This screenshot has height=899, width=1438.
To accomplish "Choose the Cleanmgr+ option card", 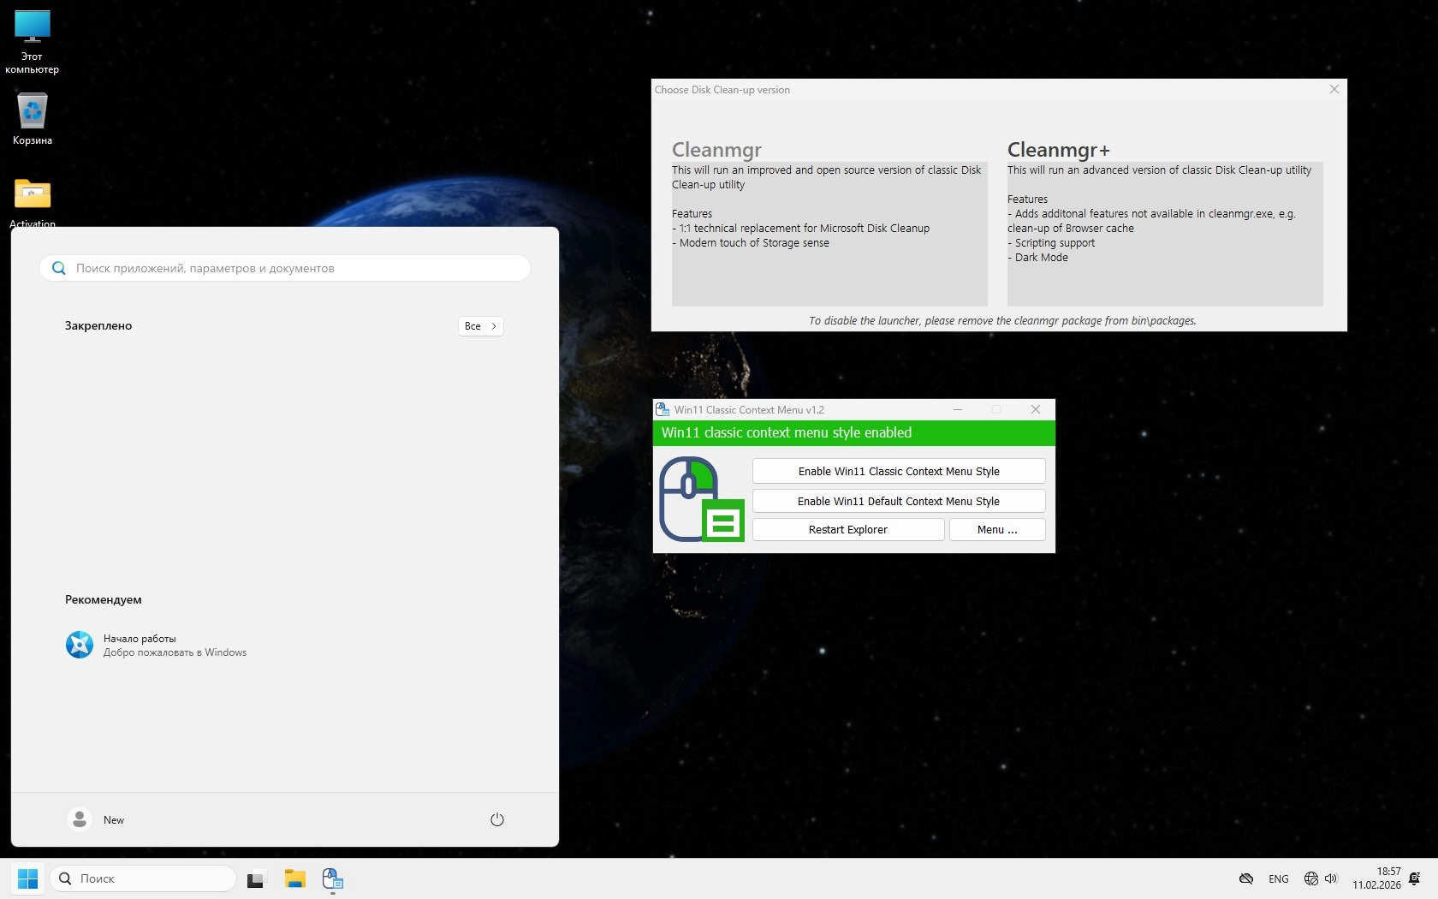I will [1165, 222].
